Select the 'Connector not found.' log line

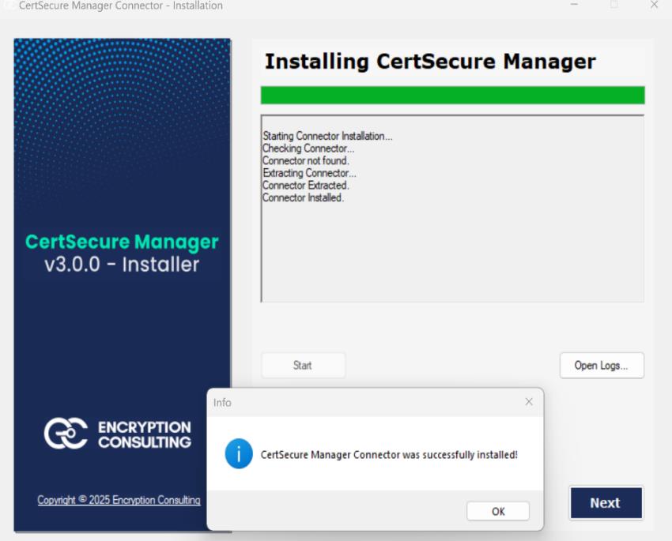[x=306, y=161]
